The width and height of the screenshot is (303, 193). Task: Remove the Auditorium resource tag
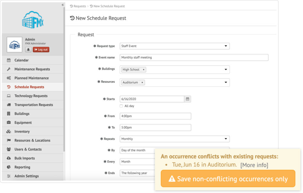point(142,82)
